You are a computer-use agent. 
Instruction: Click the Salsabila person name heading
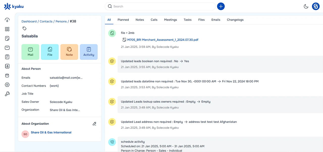coord(30,36)
